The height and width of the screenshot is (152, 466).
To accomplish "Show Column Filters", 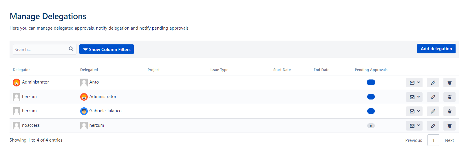I will click(x=107, y=49).
